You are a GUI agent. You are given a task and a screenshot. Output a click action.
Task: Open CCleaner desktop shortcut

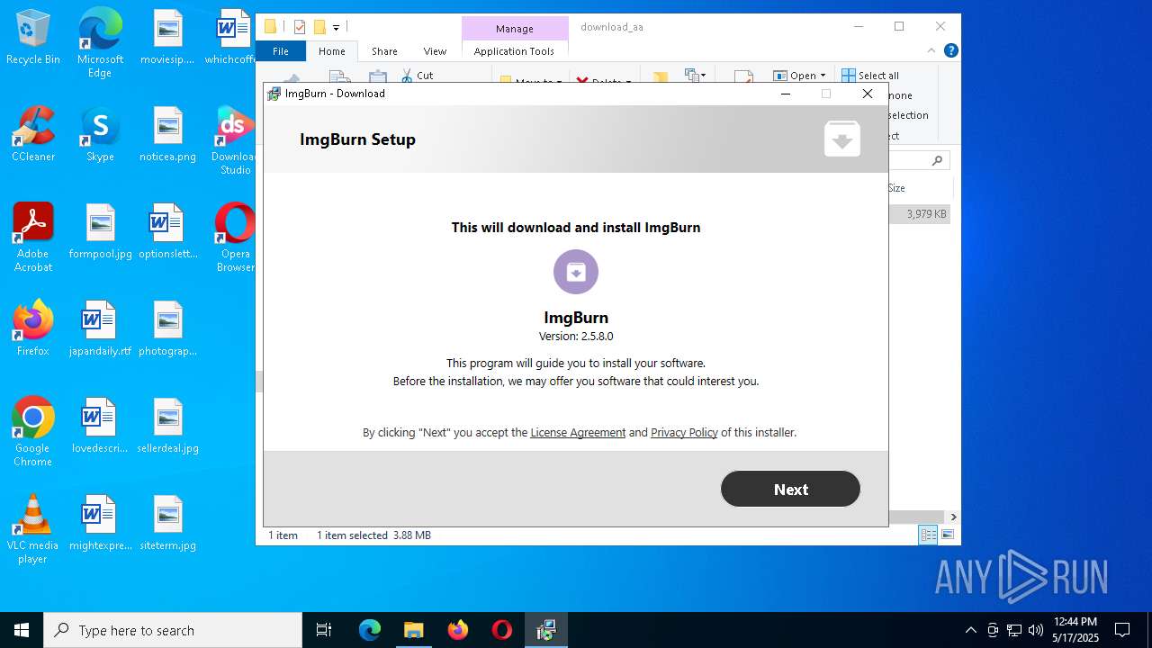point(33,135)
